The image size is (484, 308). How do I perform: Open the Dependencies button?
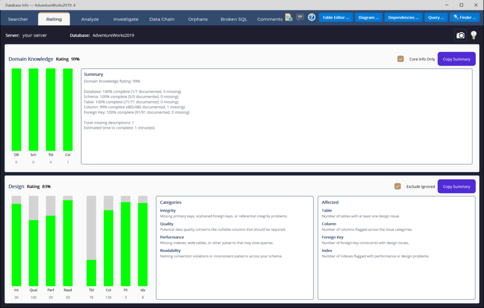pos(404,17)
